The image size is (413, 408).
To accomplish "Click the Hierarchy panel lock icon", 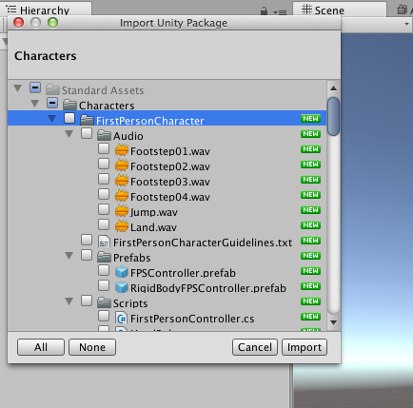I will 264,11.
